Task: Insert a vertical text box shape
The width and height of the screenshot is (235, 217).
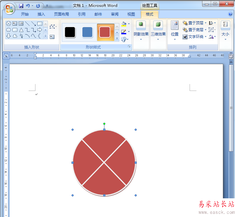Action: [21, 23]
